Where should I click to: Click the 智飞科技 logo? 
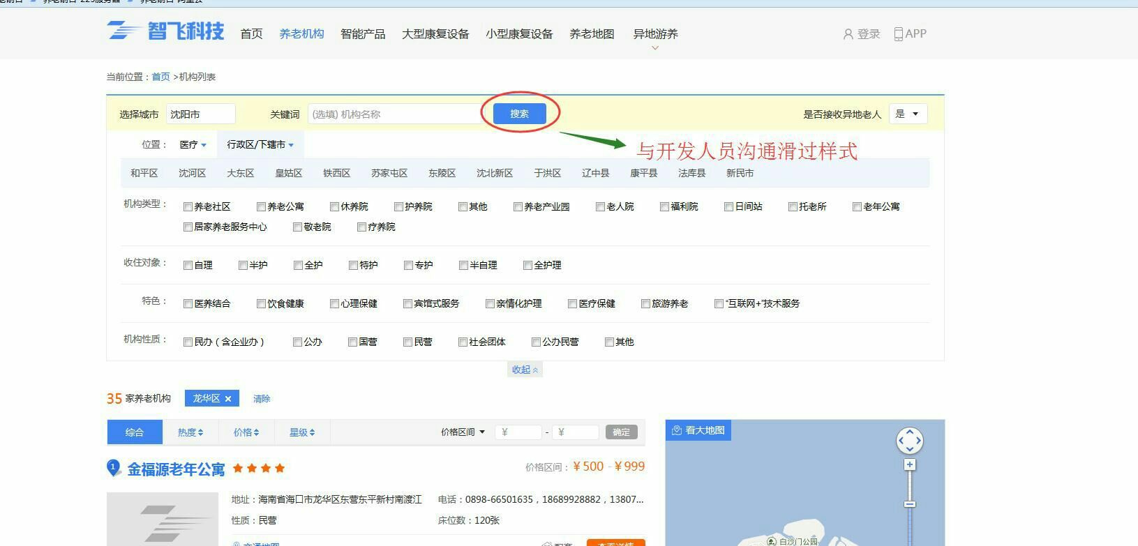click(166, 31)
